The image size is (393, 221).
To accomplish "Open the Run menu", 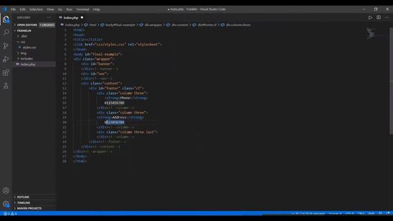I will (x=69, y=9).
